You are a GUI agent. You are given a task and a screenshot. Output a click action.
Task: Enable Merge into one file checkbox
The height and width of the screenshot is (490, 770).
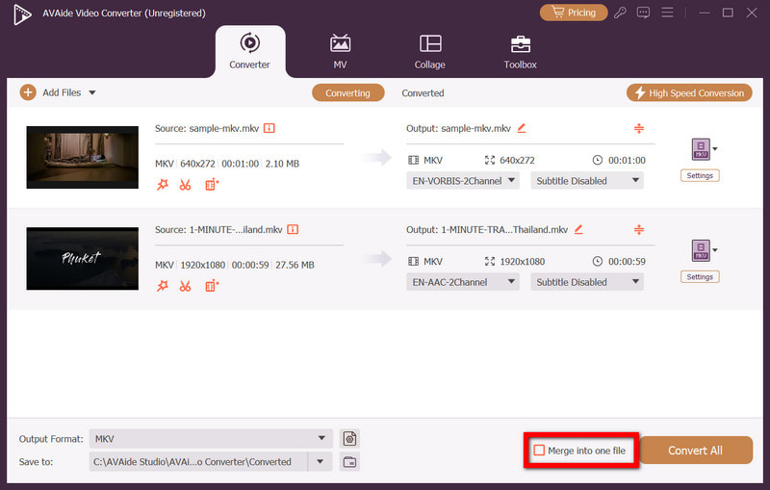point(539,451)
